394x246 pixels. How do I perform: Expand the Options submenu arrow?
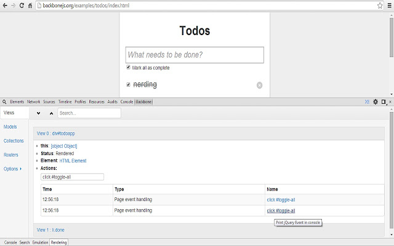(x=20, y=169)
